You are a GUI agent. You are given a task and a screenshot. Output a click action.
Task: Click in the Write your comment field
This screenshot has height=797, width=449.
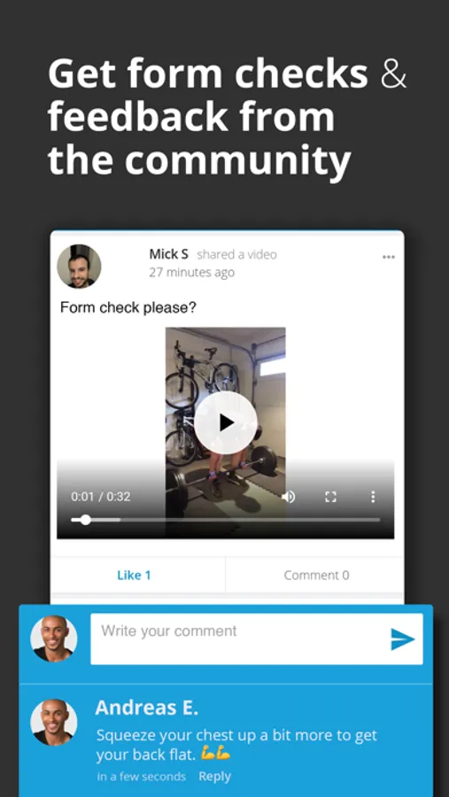[256, 638]
